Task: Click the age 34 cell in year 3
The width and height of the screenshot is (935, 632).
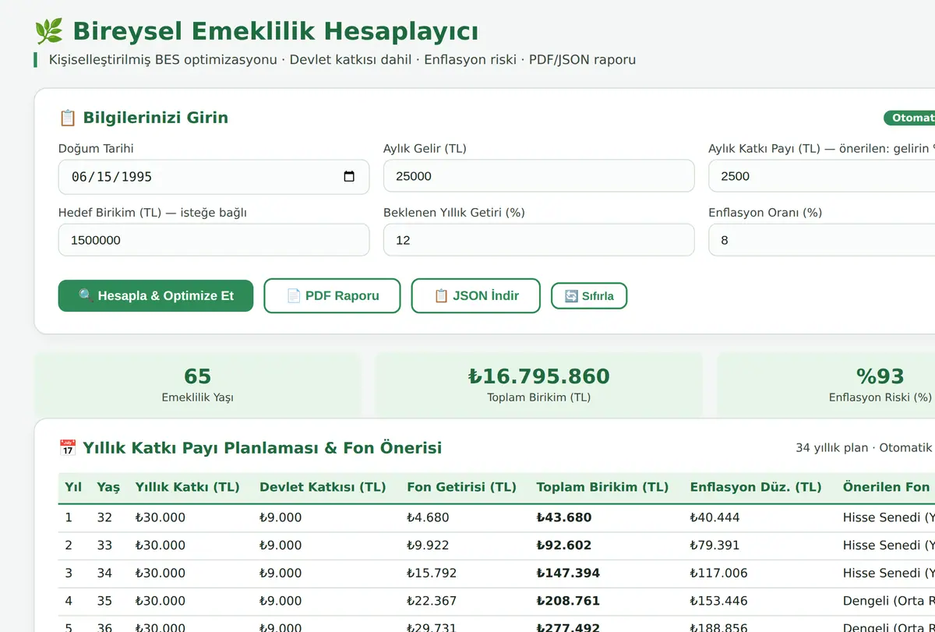Action: (x=104, y=574)
